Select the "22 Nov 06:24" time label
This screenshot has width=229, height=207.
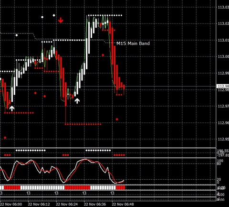tap(67, 204)
